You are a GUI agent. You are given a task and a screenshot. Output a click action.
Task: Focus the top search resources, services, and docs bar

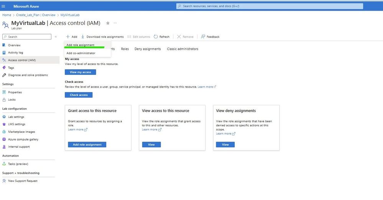click(270, 6)
